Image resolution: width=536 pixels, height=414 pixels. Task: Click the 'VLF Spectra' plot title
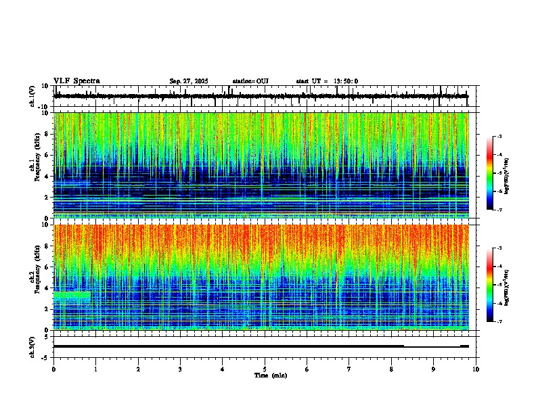[x=76, y=81]
